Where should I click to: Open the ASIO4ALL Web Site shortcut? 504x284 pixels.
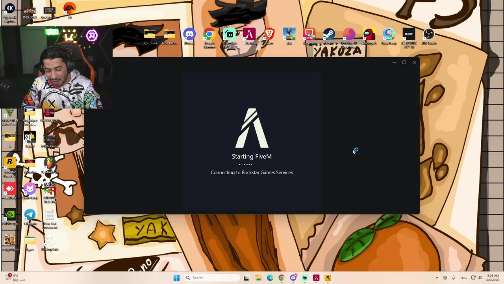[x=50, y=193]
